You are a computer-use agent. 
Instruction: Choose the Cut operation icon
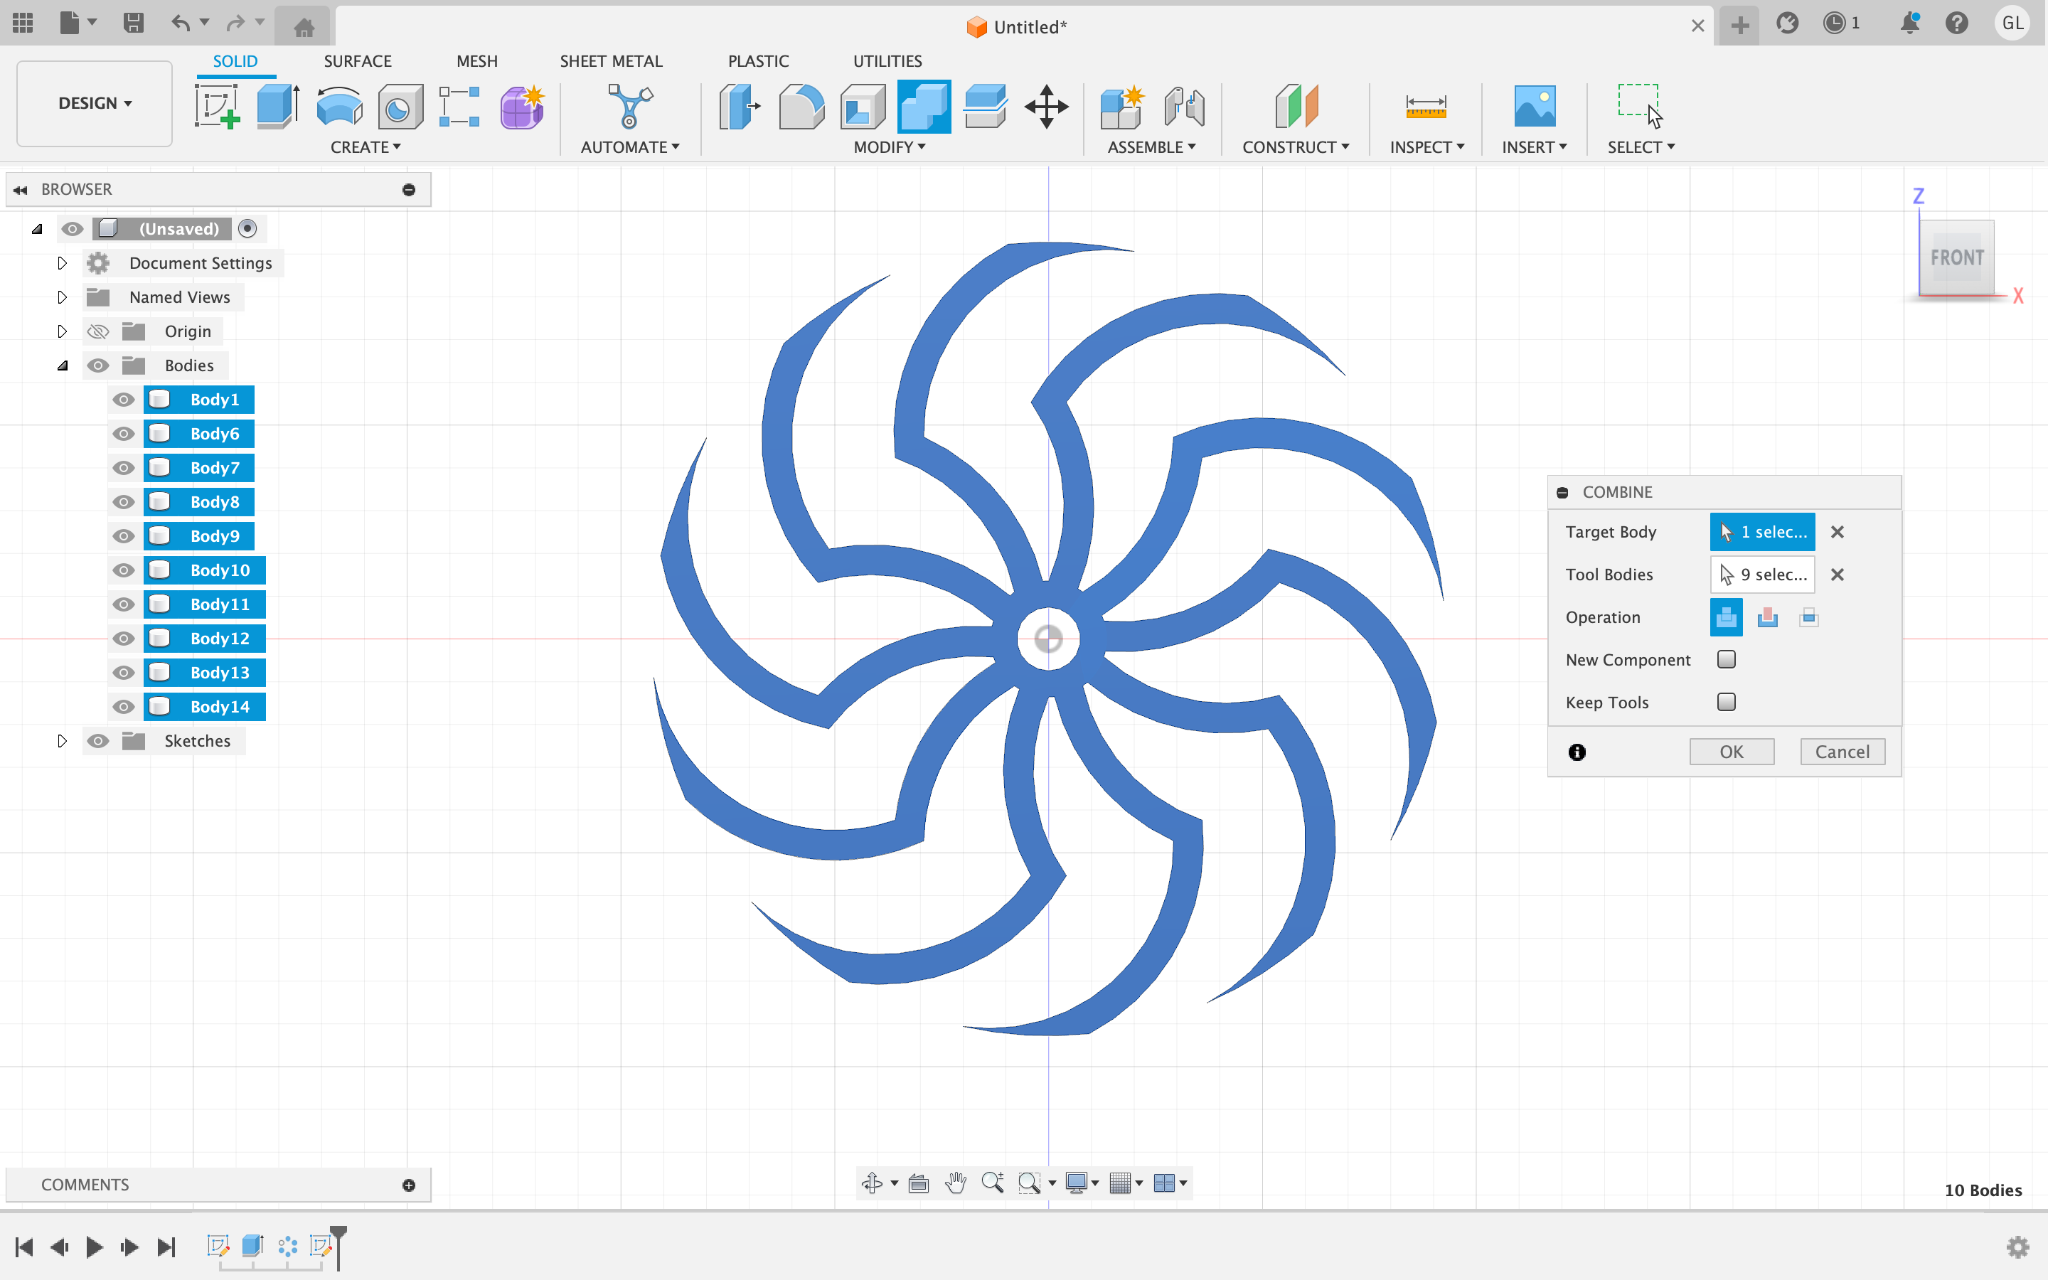pyautogui.click(x=1767, y=617)
